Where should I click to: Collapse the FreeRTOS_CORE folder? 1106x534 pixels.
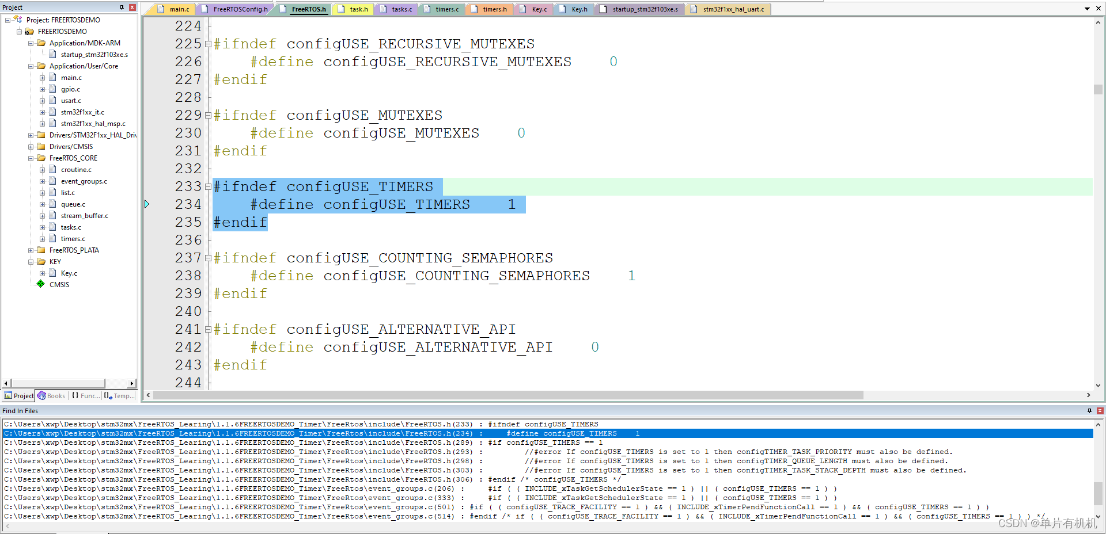point(31,158)
